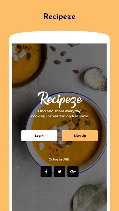
Task: Click the orange background beside the heading
Action: pyautogui.click(x=20, y=17)
